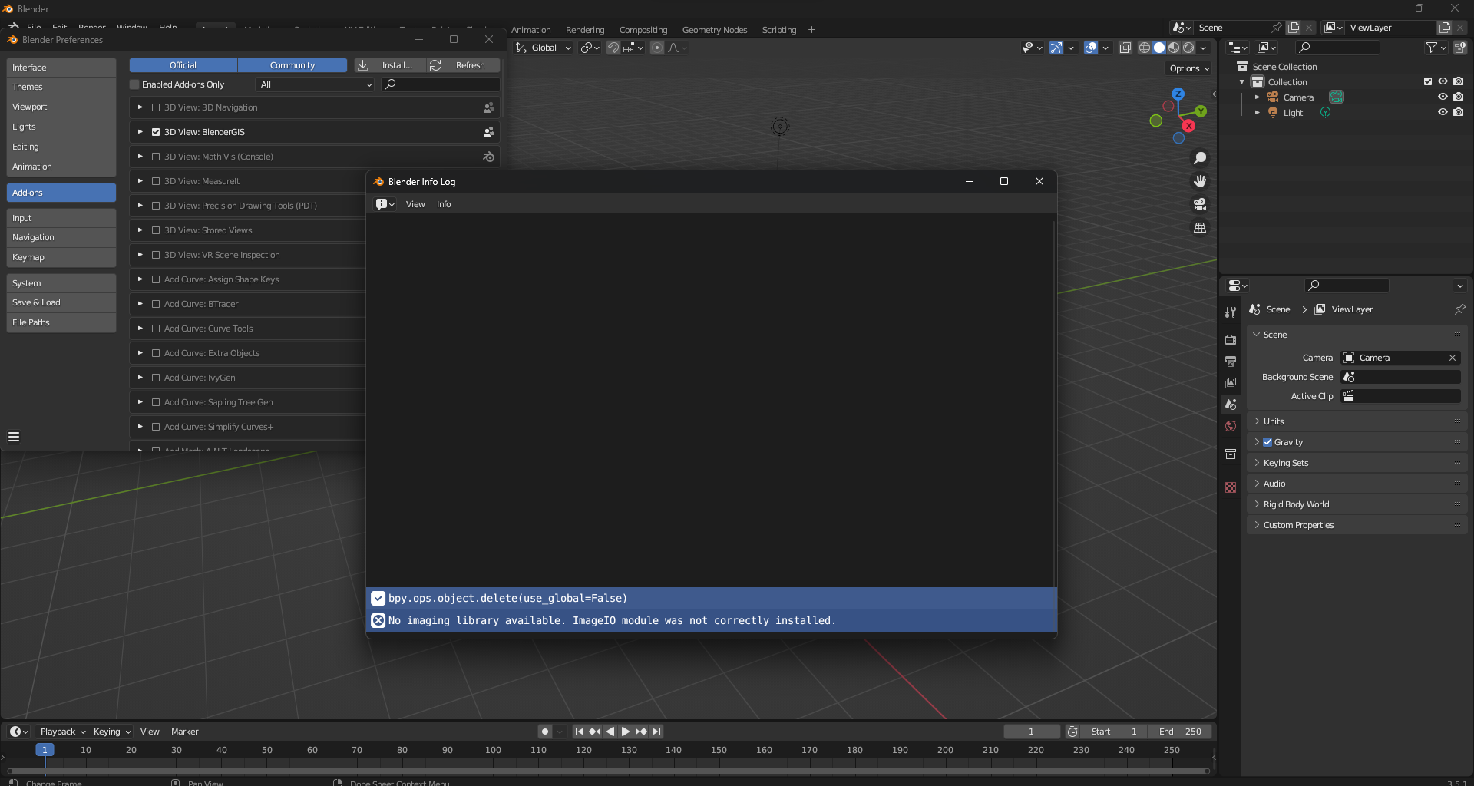This screenshot has height=786, width=1474.
Task: Click the Install button for add-ons
Action: tap(389, 65)
